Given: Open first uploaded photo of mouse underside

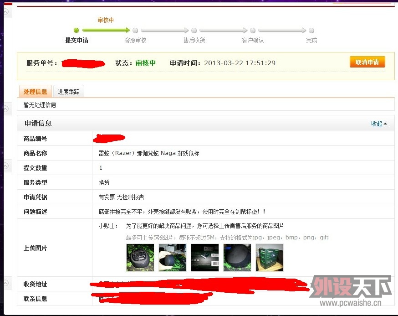Looking at the screenshot, I should point(140,258).
